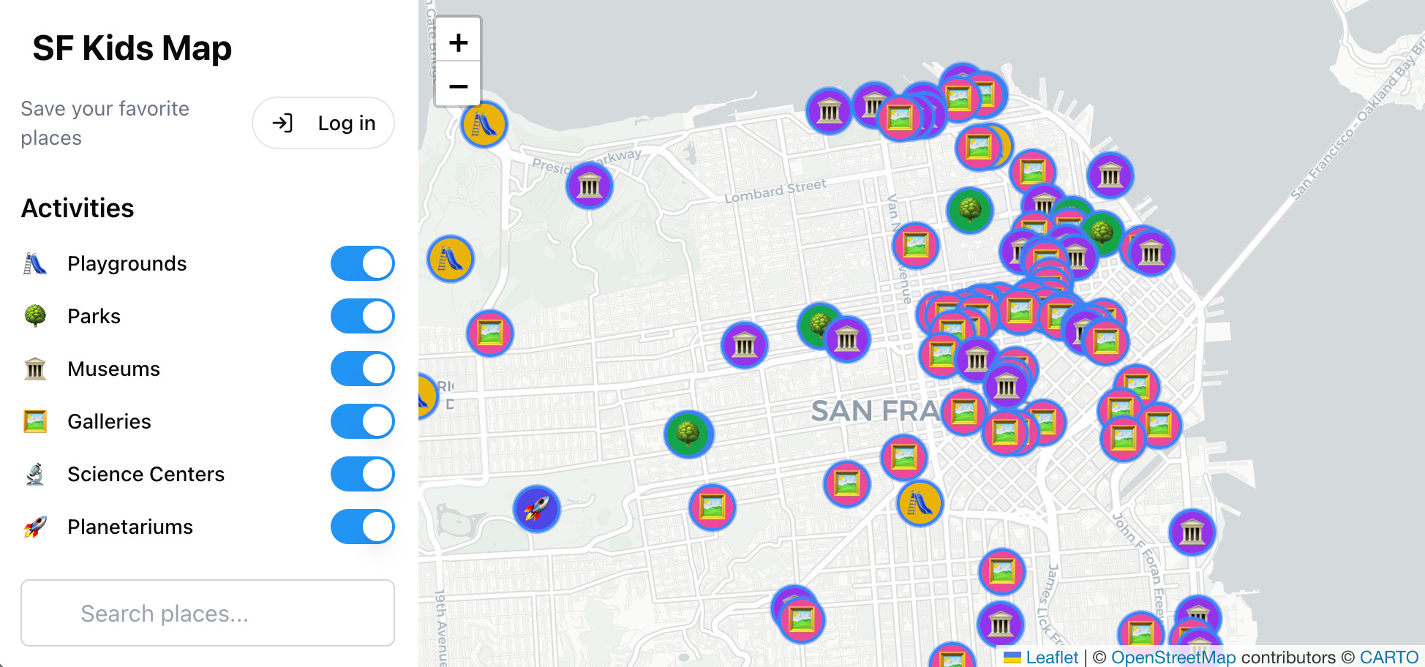1425x667 pixels.
Task: Select museum marker at far top waterfront
Action: 829,111
